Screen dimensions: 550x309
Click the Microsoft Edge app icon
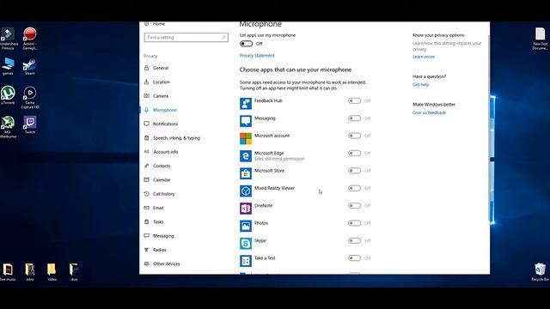246,156
